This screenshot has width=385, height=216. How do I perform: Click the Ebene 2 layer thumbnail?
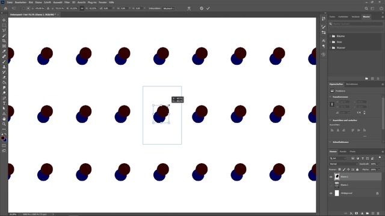pyautogui.click(x=337, y=176)
